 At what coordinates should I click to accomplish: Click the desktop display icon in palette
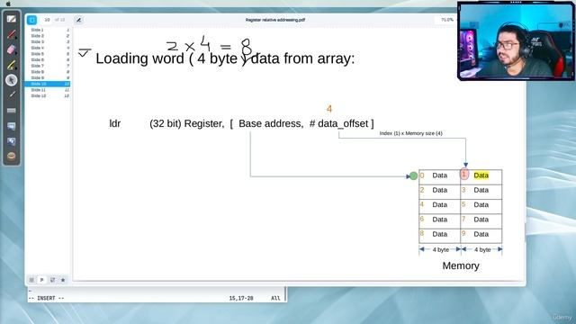[12, 141]
